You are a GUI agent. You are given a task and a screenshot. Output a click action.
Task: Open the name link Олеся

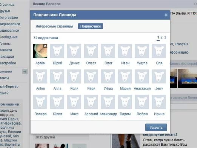tap(91, 63)
